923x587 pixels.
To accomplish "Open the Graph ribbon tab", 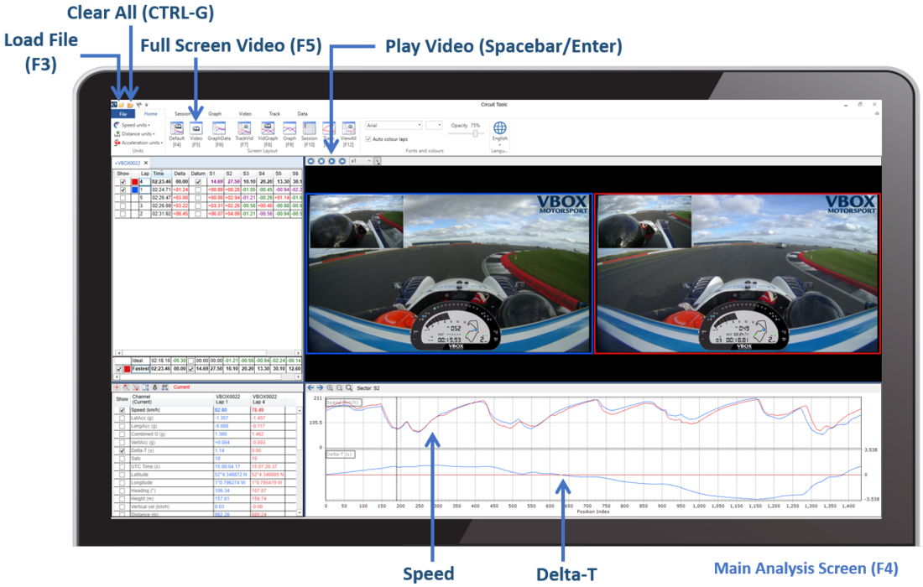I will click(215, 114).
